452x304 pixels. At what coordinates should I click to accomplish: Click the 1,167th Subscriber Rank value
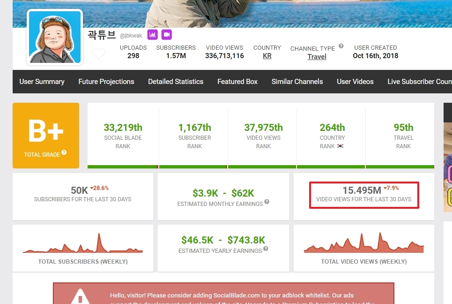point(193,127)
